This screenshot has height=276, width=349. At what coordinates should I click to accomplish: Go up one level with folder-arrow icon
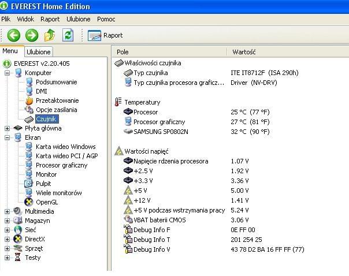point(50,35)
